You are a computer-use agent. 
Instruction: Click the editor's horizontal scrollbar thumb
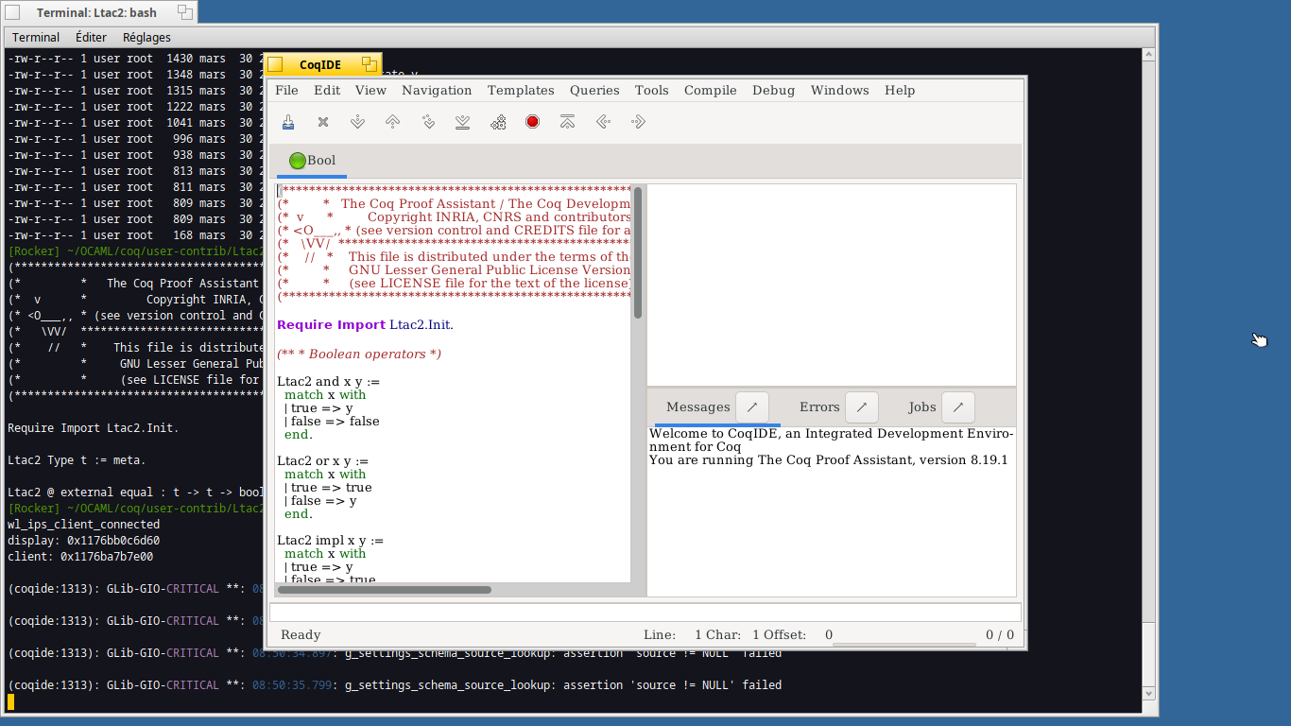pyautogui.click(x=385, y=590)
